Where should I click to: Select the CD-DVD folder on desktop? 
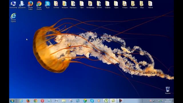99,5
